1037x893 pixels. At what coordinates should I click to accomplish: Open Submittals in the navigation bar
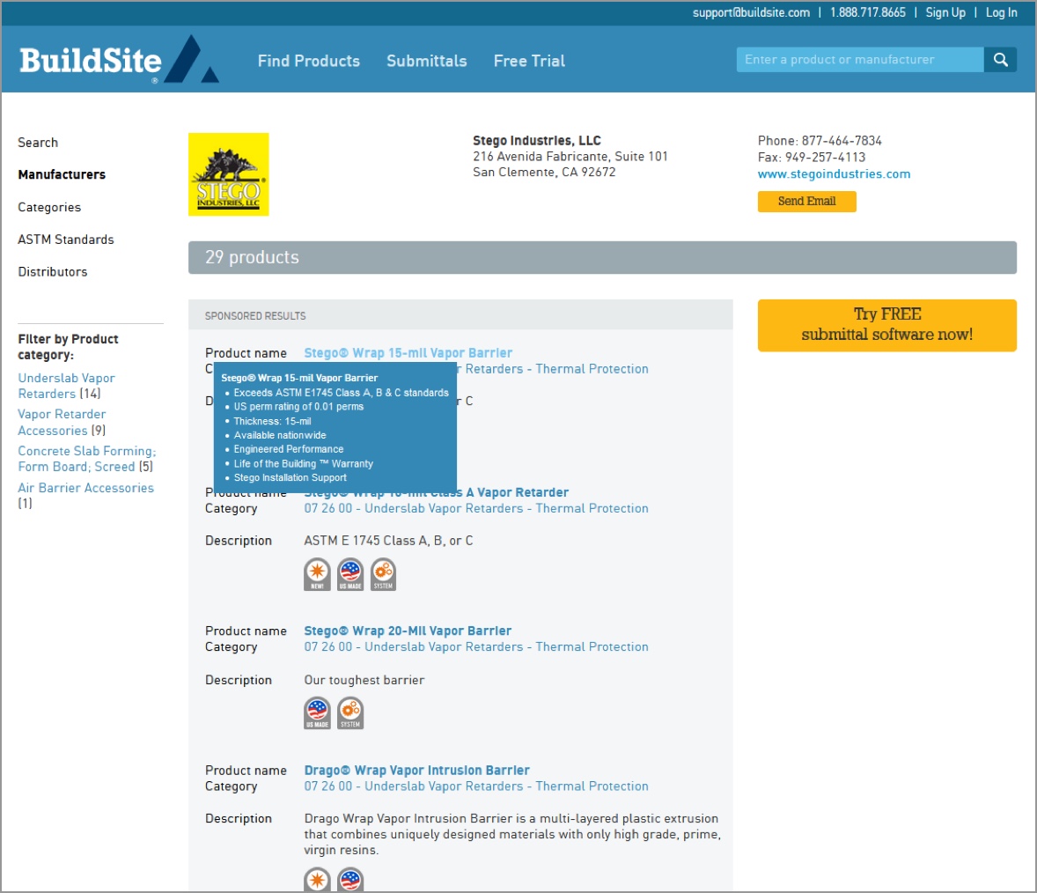pyautogui.click(x=427, y=61)
